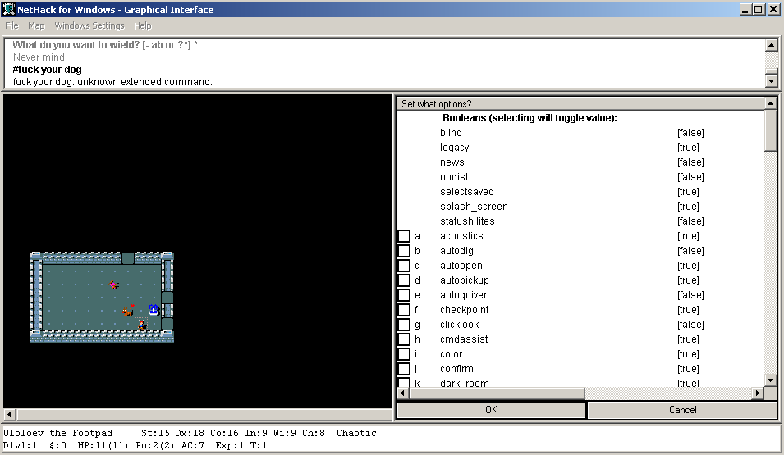Click options list scroll up arrow
Screen dimensions: 784x455
coord(771,103)
